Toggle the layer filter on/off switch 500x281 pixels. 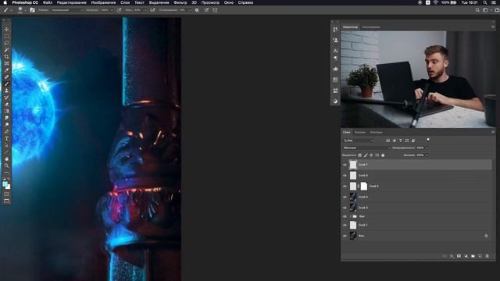[428, 140]
